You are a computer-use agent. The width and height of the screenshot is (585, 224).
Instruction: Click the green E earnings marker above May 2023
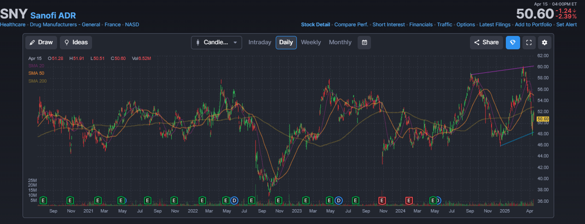tap(330, 200)
